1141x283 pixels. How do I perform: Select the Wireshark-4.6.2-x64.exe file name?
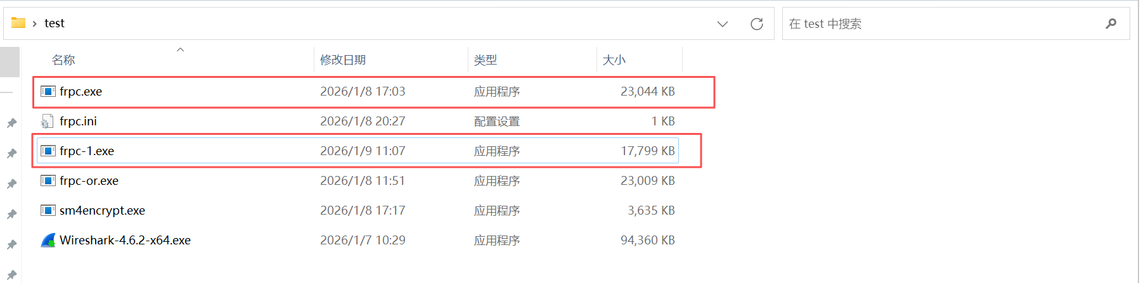click(x=125, y=240)
